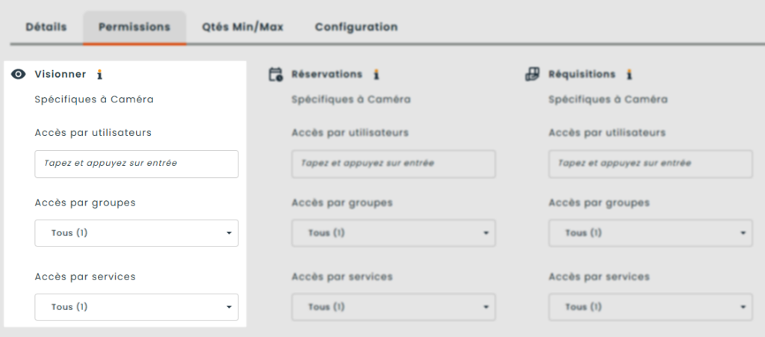The image size is (765, 337).
Task: Open the Détails tab
Action: click(46, 27)
